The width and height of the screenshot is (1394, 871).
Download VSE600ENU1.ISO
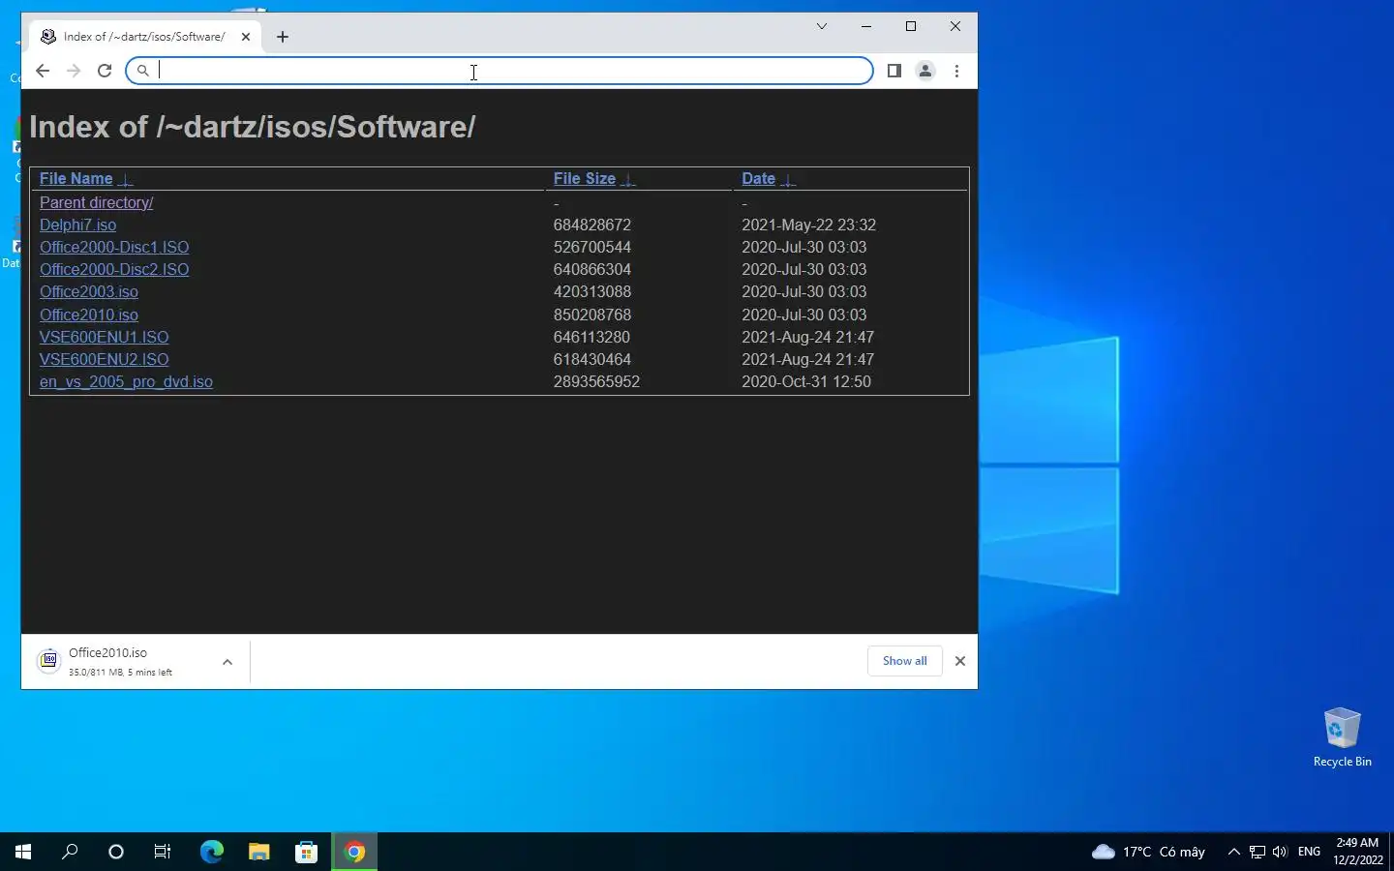click(x=104, y=337)
